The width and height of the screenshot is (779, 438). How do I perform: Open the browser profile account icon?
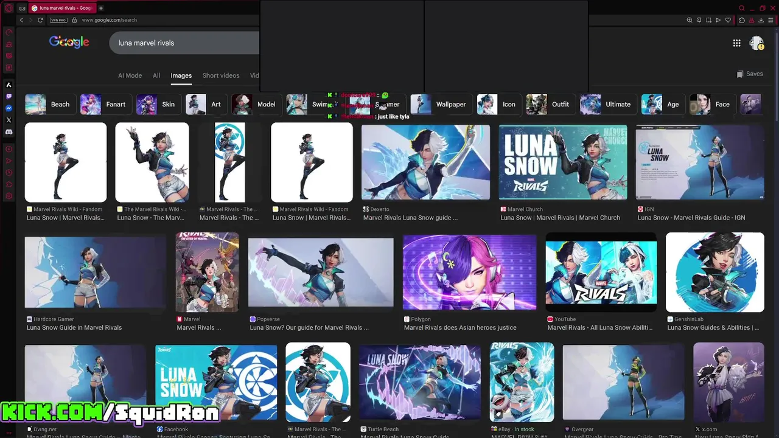pos(752,20)
